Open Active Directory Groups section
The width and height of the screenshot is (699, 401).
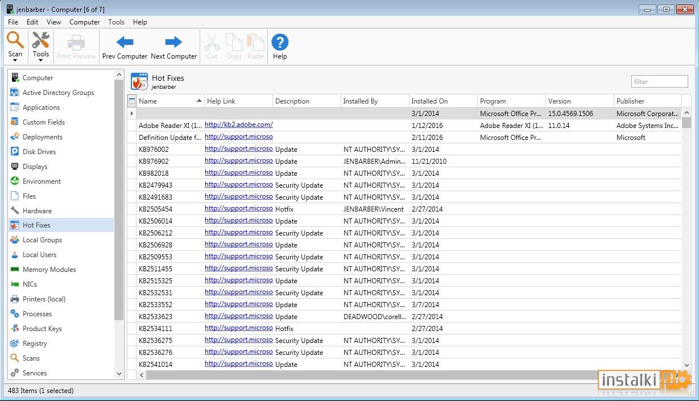(58, 93)
